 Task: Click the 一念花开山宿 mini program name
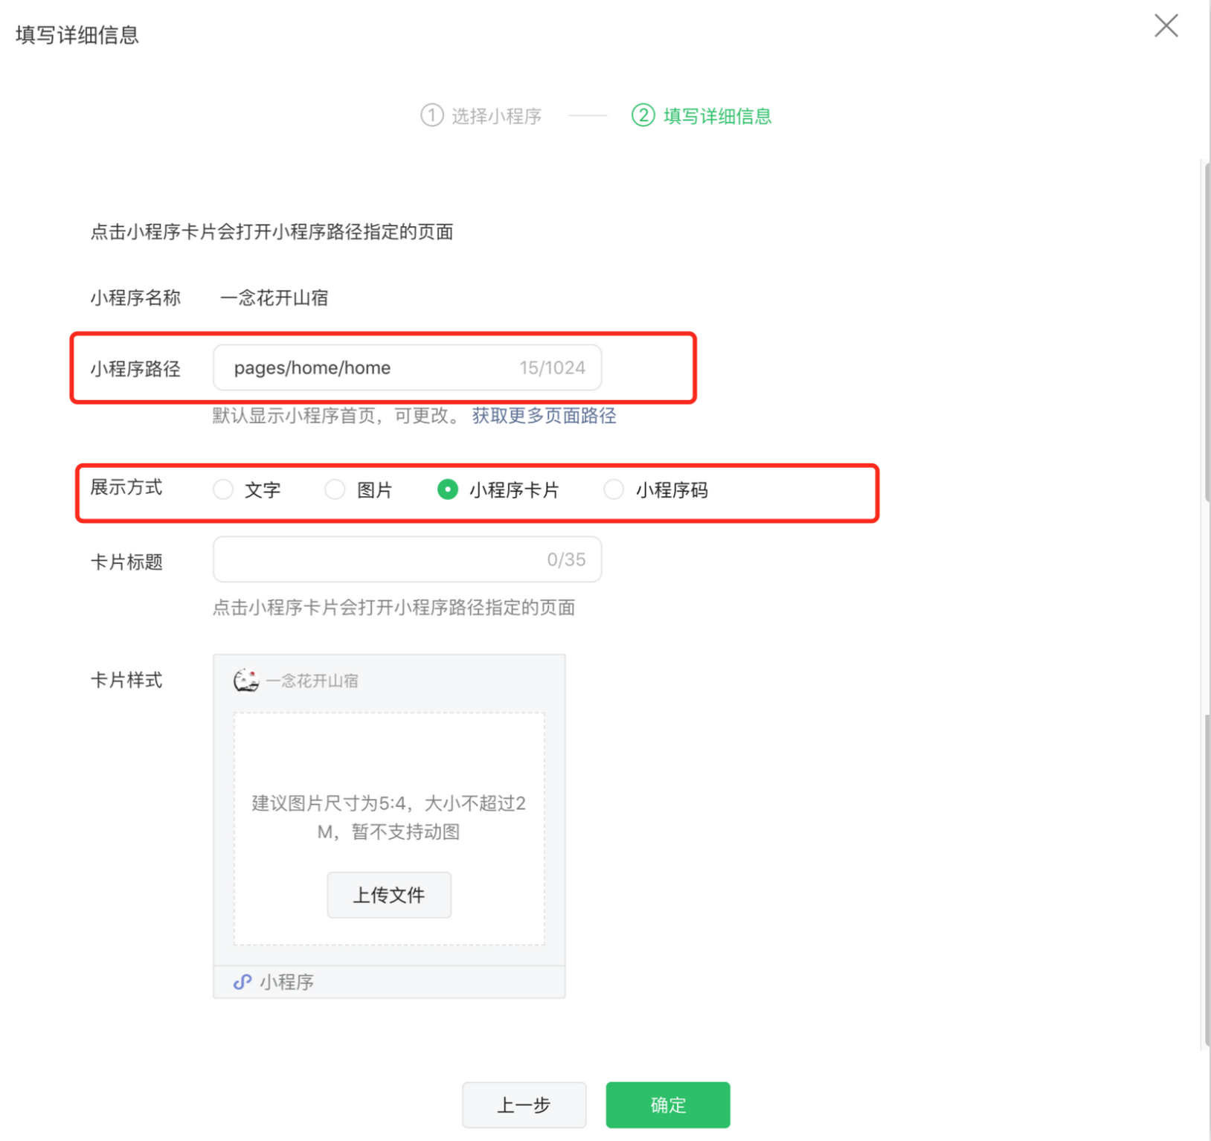pyautogui.click(x=274, y=298)
